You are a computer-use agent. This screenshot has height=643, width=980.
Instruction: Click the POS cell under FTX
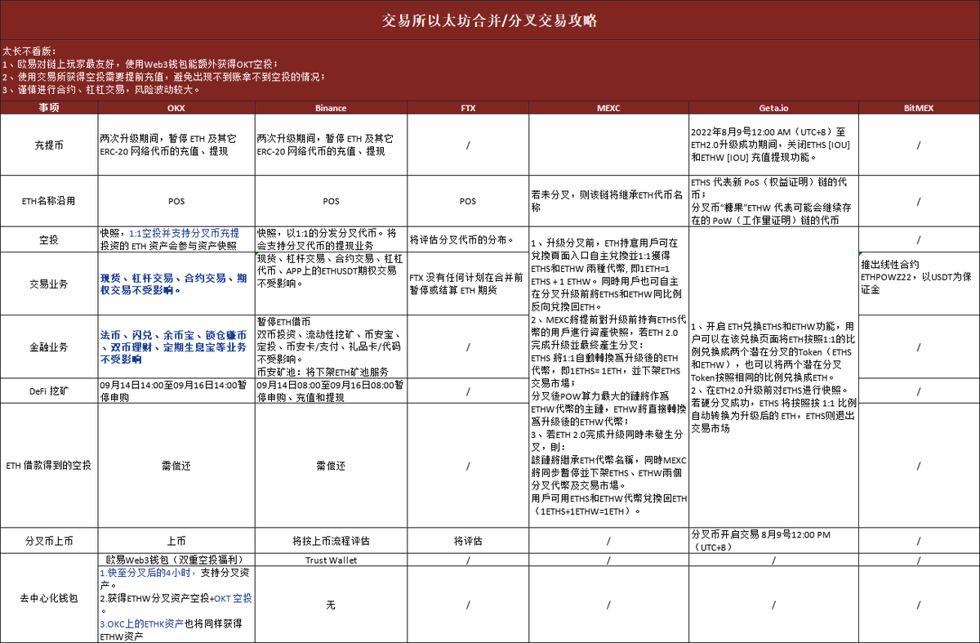click(x=467, y=201)
